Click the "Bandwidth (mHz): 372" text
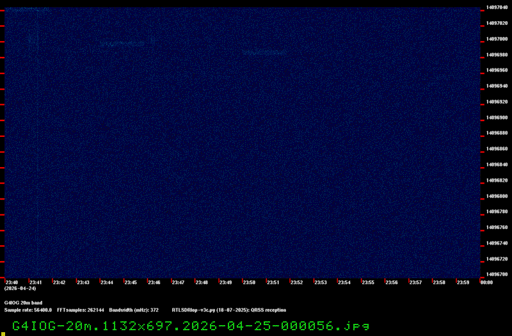 134,310
